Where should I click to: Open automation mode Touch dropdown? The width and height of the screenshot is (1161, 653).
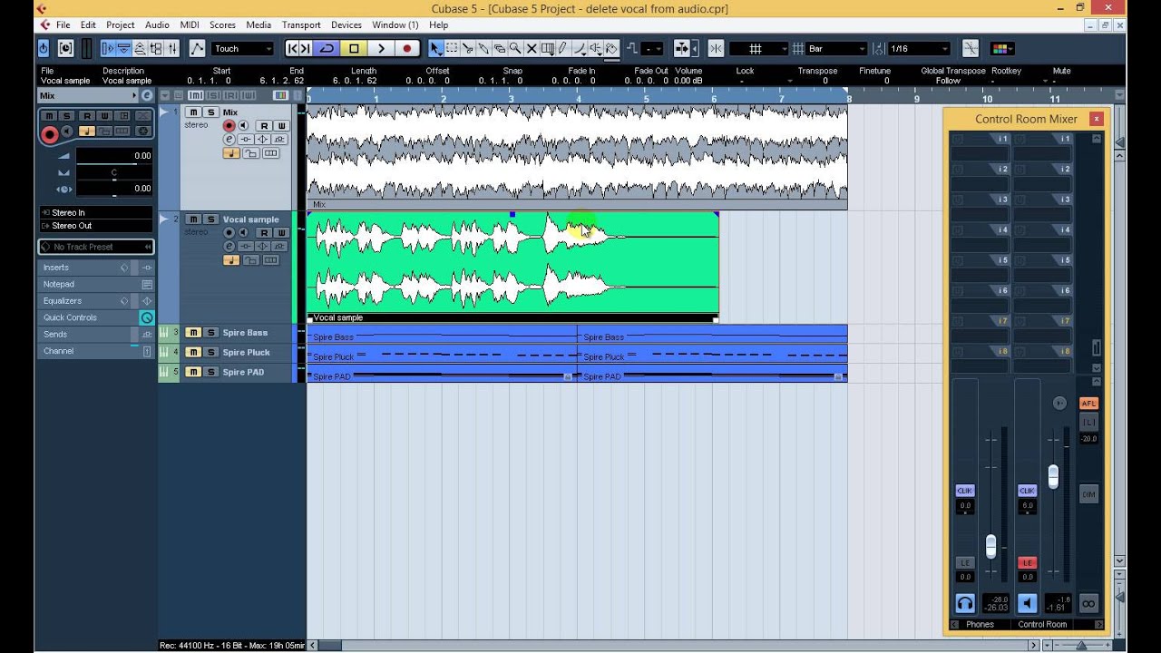243,48
